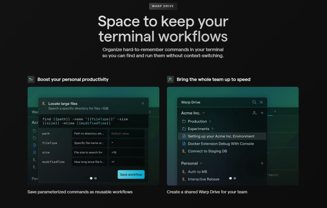Expand the Experiments folder chevron

click(x=213, y=129)
